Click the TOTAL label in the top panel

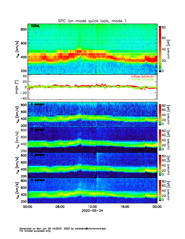tap(35, 26)
